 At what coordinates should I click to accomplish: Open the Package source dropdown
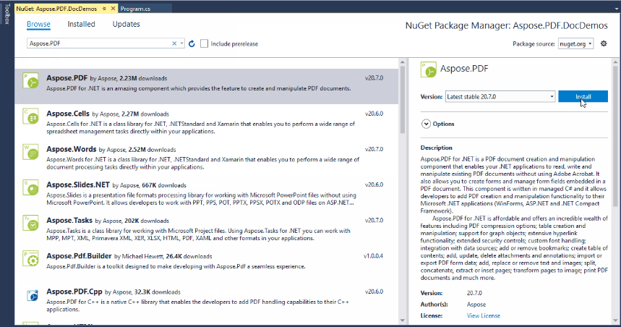click(575, 44)
